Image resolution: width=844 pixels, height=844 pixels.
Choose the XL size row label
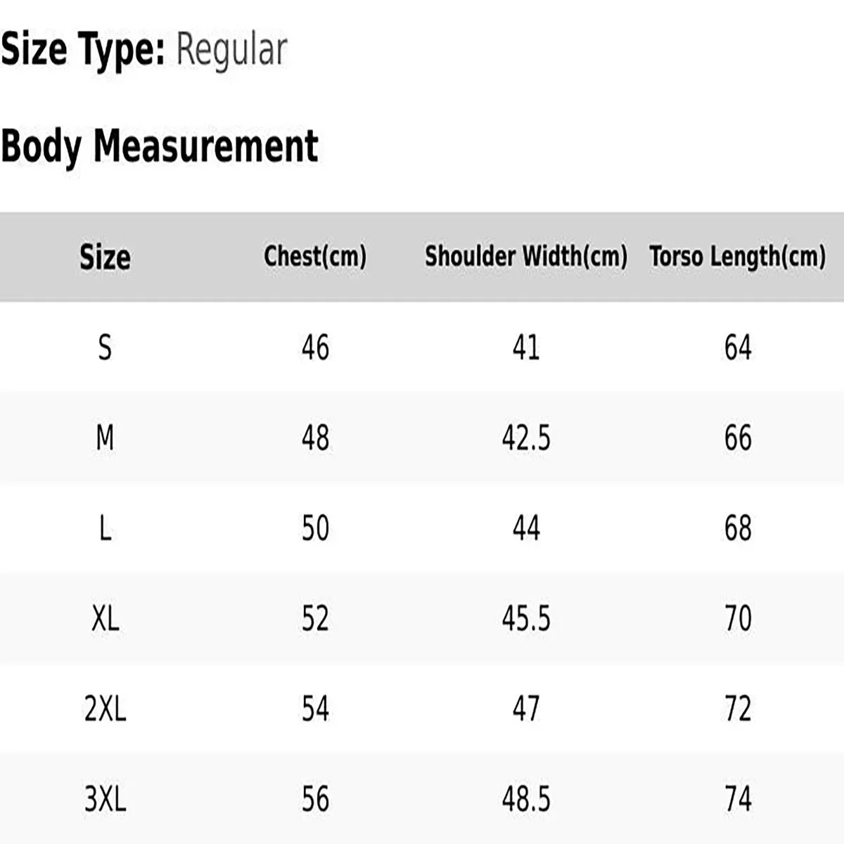pyautogui.click(x=105, y=618)
